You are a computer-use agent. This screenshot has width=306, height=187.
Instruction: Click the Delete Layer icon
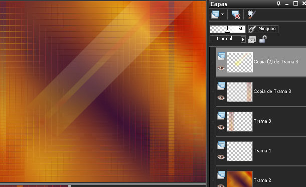click(x=236, y=15)
